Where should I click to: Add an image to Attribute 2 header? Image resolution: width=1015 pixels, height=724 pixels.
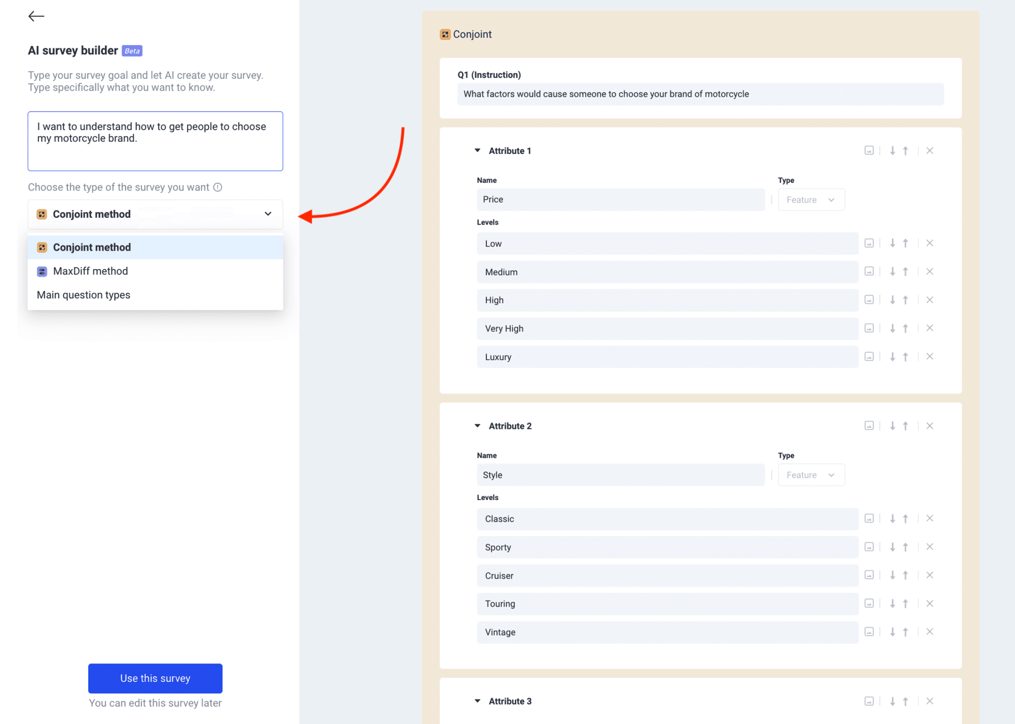[x=870, y=426]
